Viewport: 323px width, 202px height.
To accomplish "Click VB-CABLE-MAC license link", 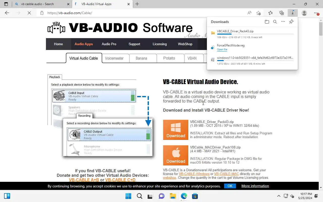I will (x=227, y=174).
